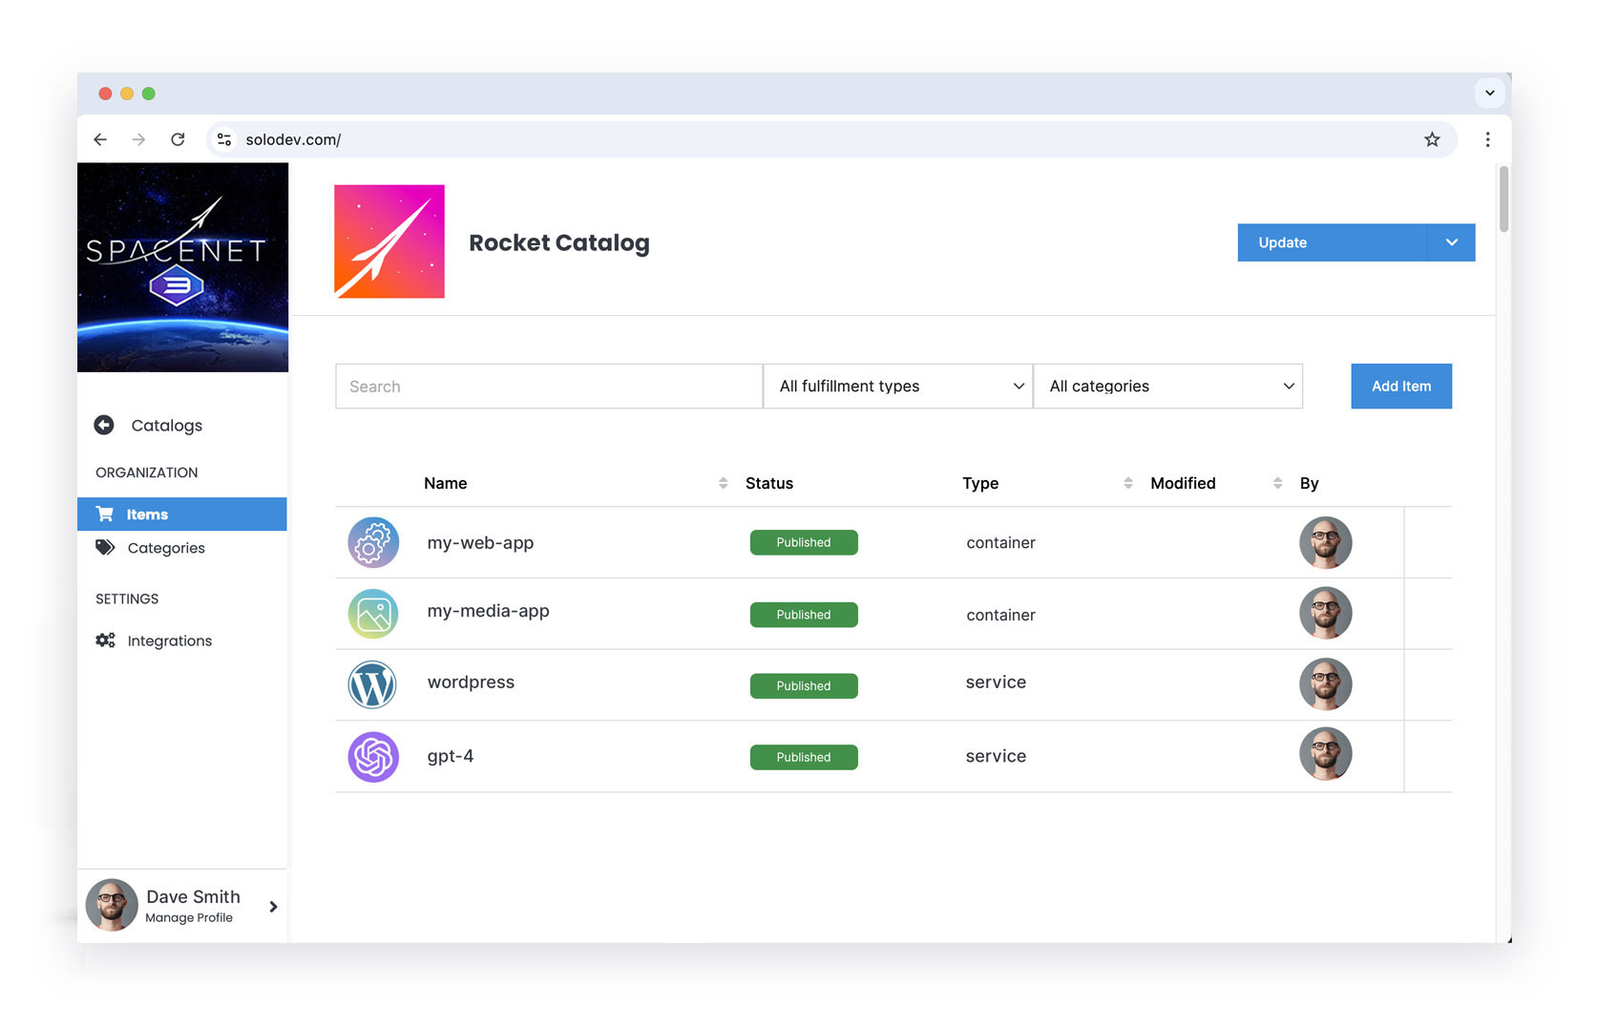This screenshot has height=1028, width=1597.
Task: Click the Search input field
Action: [x=548, y=387]
